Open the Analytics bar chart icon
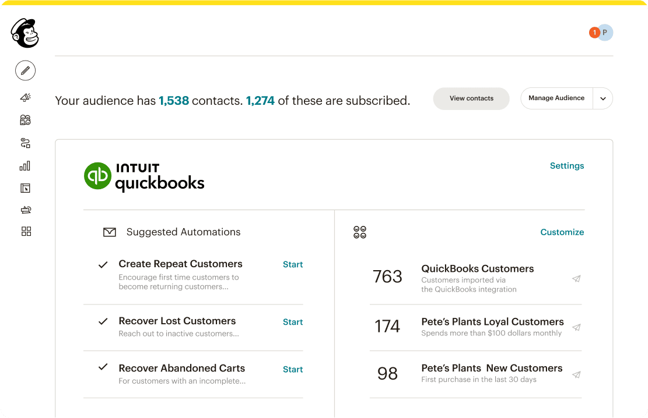This screenshot has height=418, width=648. (25, 166)
